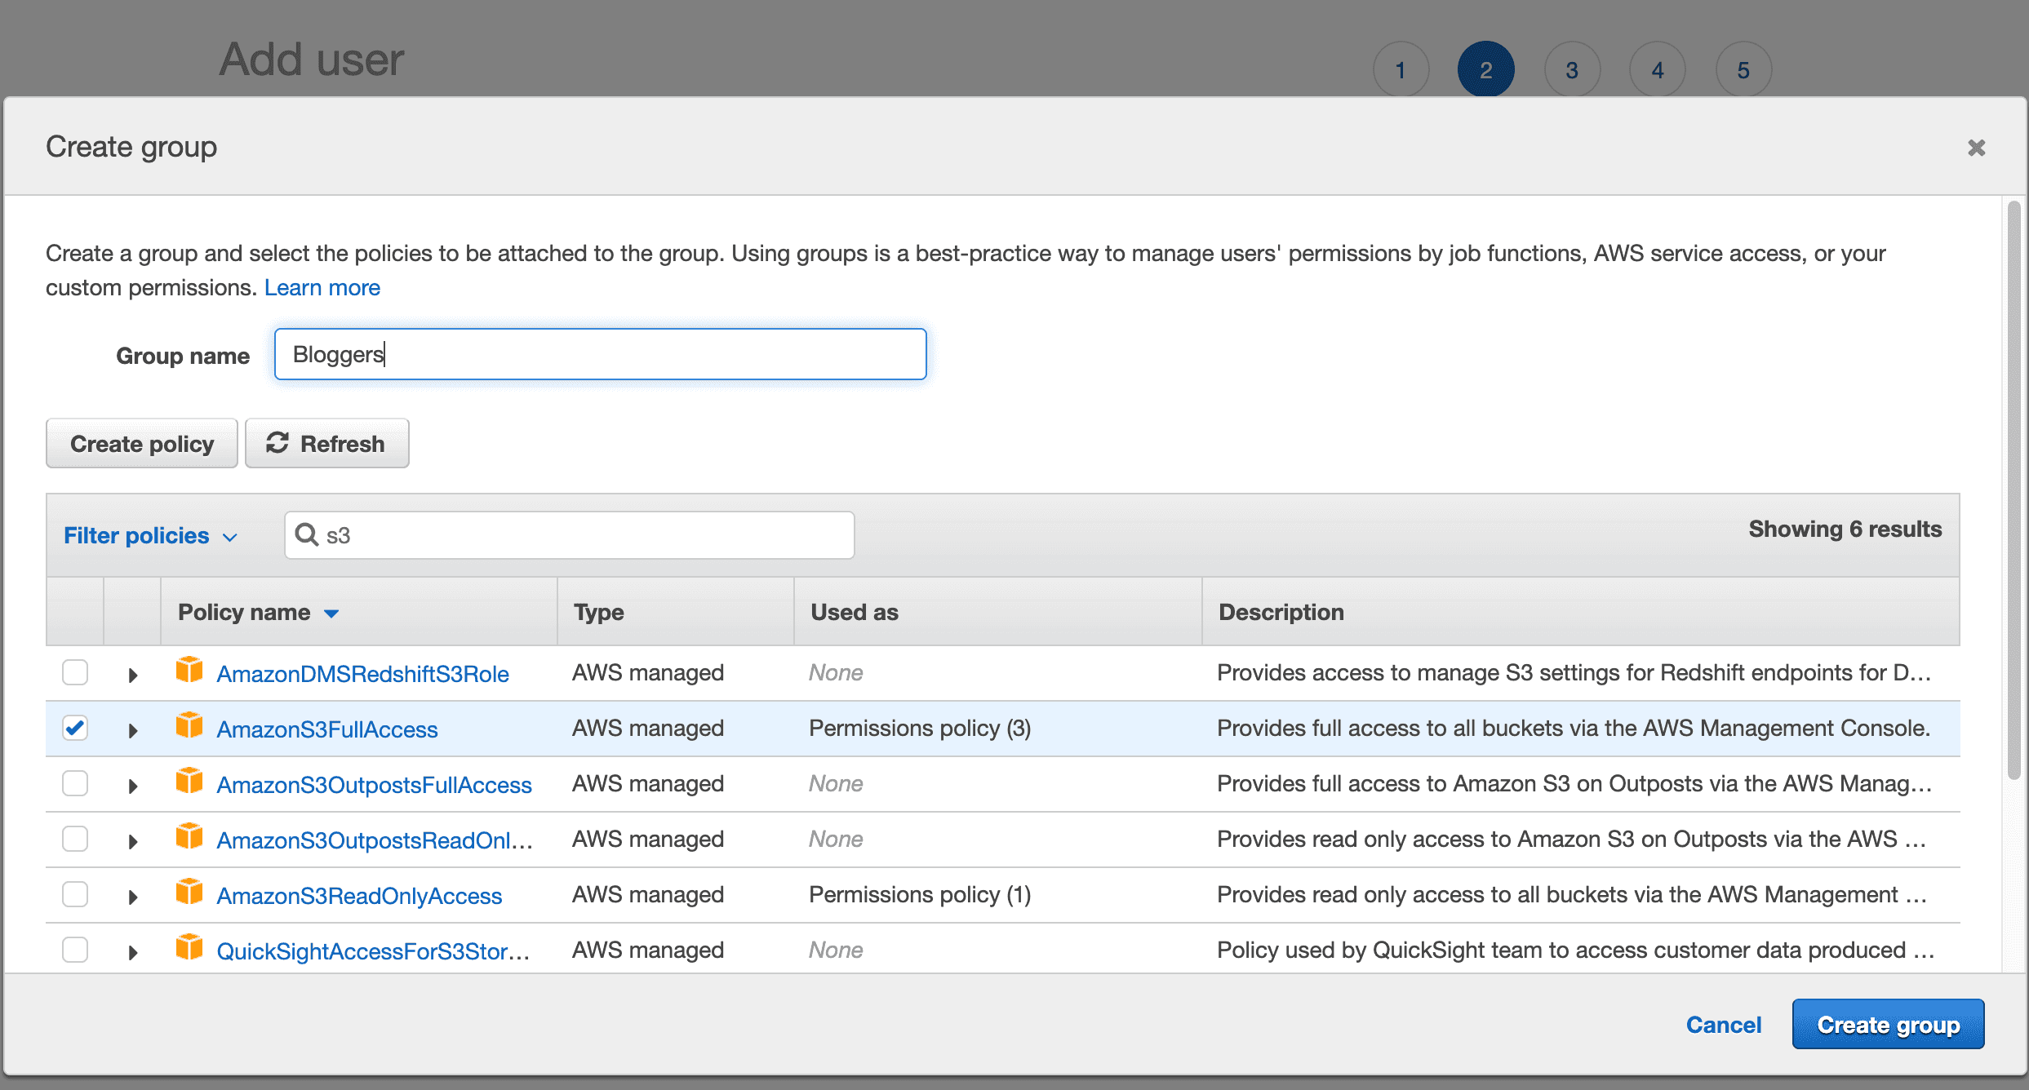Open the AmazonS3ReadOnlyAccess policy link
This screenshot has width=2029, height=1090.
click(x=359, y=896)
